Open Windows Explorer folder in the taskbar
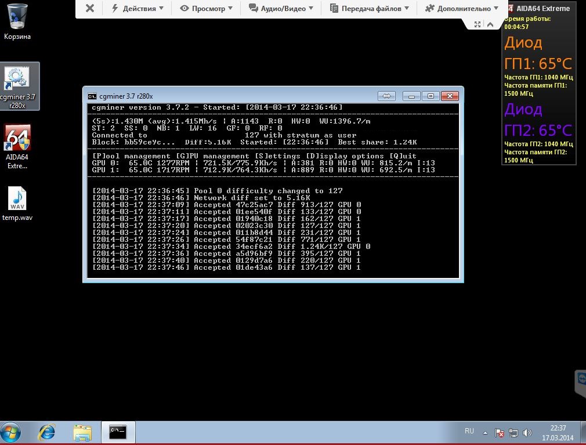 click(82, 432)
